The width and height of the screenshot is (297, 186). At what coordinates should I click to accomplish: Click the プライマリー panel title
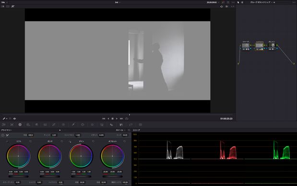(x=6, y=130)
